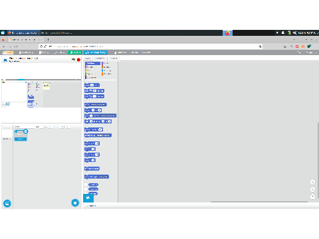319x239 pixels.
Task: Set the sprite to hidden in the sprite pane
Action: pos(68,127)
